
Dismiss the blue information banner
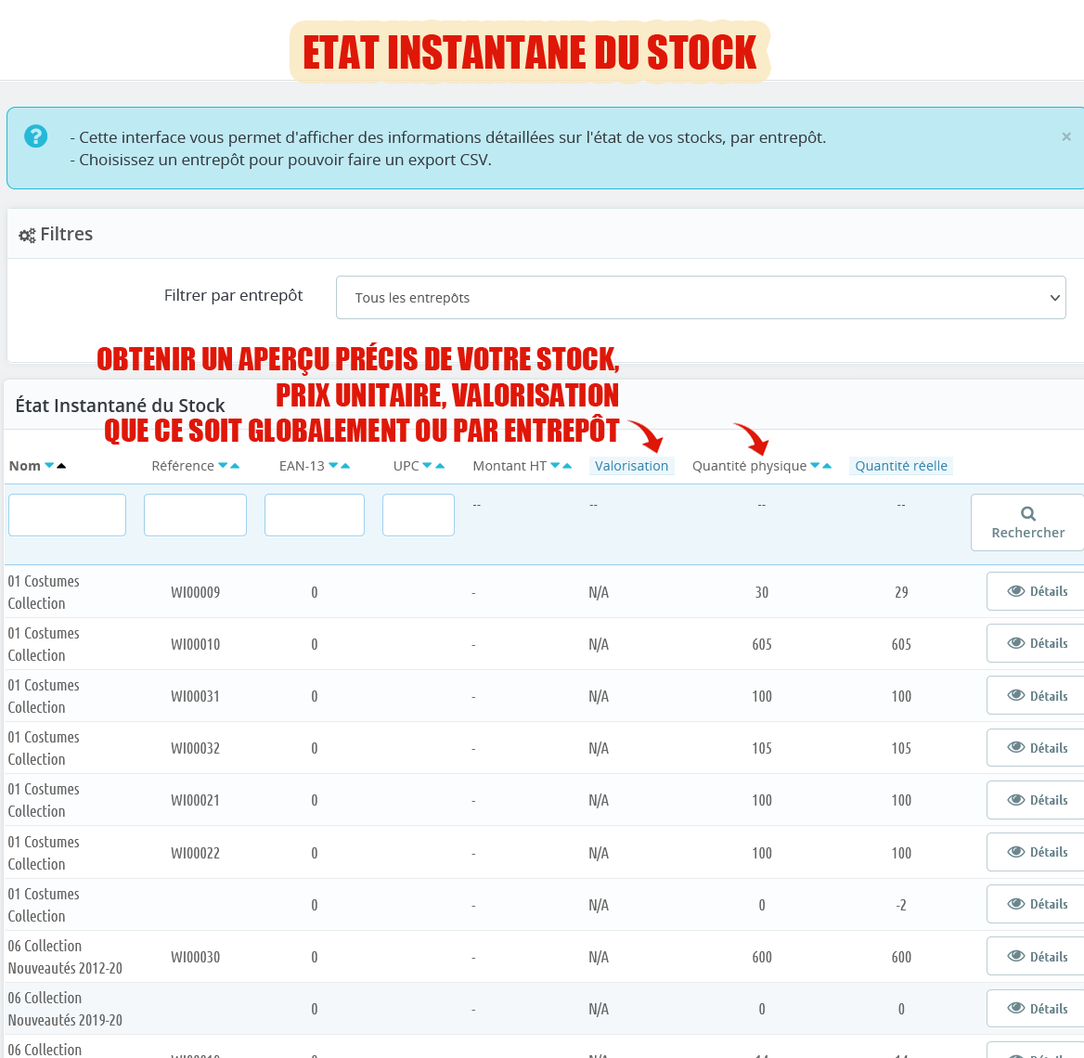1065,136
